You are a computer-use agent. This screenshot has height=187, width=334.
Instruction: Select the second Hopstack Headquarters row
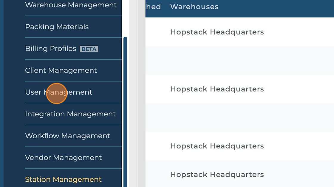tap(217, 89)
